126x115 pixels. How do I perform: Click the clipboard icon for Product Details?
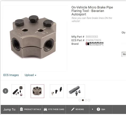(21, 109)
